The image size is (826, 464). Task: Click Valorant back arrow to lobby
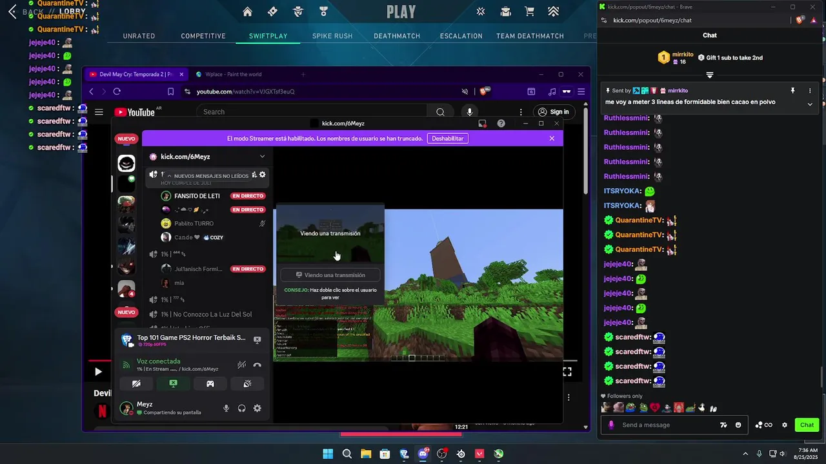12,12
